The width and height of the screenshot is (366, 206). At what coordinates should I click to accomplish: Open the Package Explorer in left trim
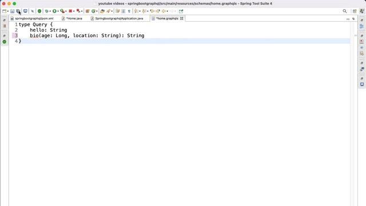pos(5,26)
